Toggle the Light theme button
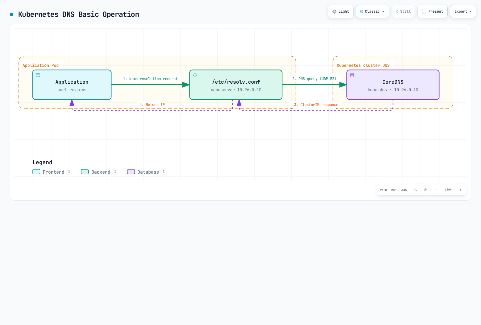The width and height of the screenshot is (481, 325). point(341,11)
